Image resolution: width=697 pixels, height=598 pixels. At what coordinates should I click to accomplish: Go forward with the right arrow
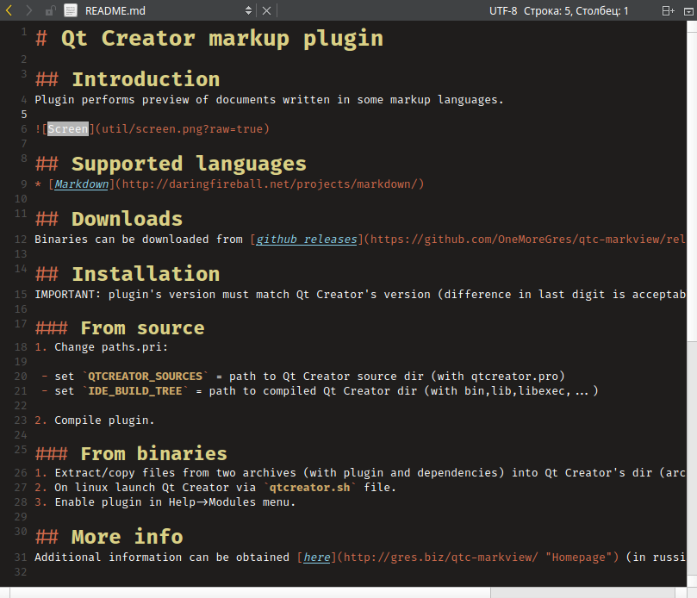tap(29, 10)
